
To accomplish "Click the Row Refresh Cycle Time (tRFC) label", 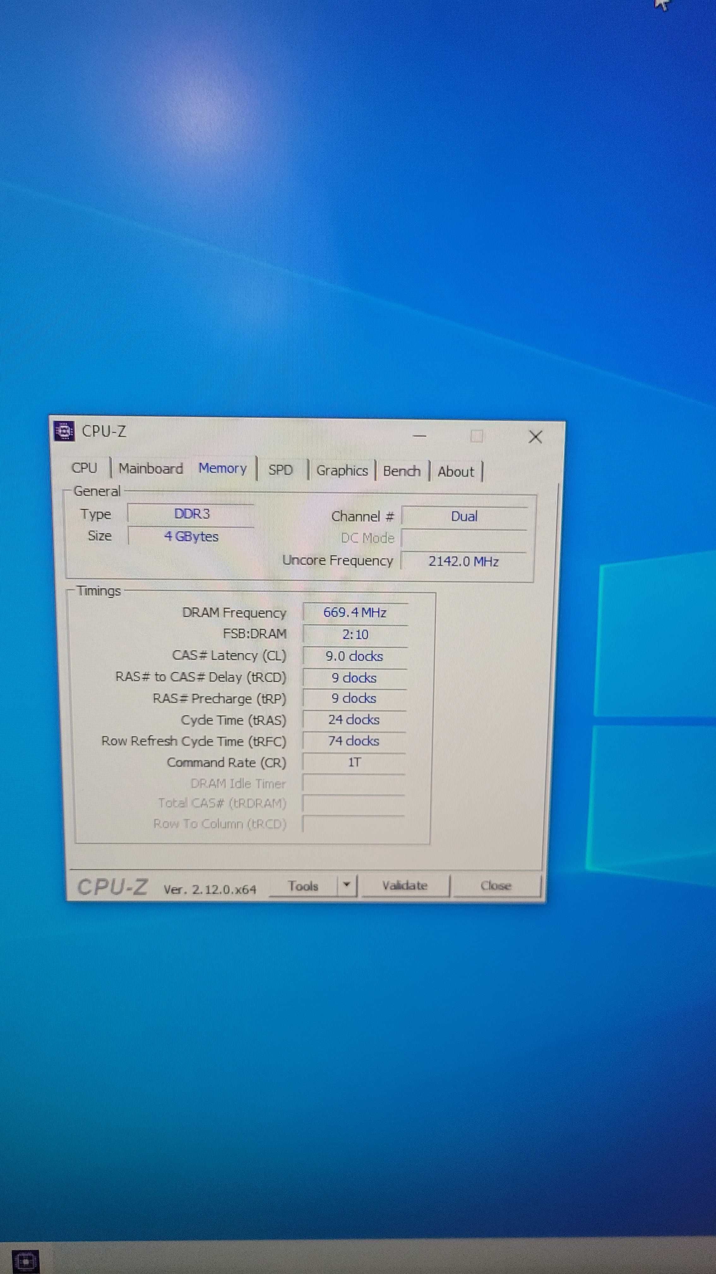I will (x=194, y=741).
